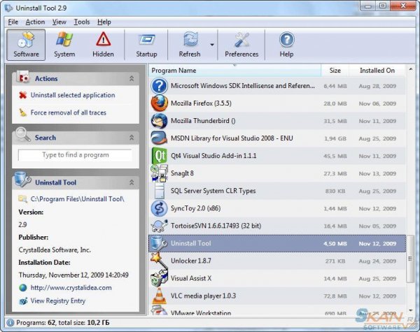420x332 pixels.
Task: Click the Uninstall Tool row icon
Action: [159, 243]
